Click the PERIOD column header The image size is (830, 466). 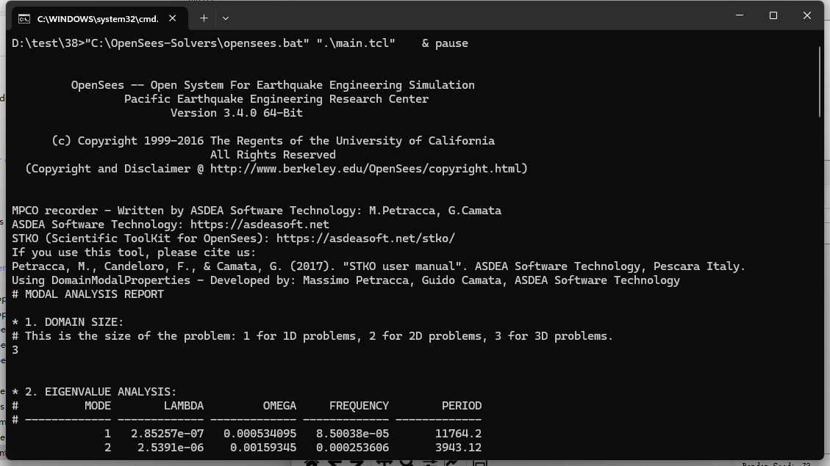pyautogui.click(x=462, y=406)
